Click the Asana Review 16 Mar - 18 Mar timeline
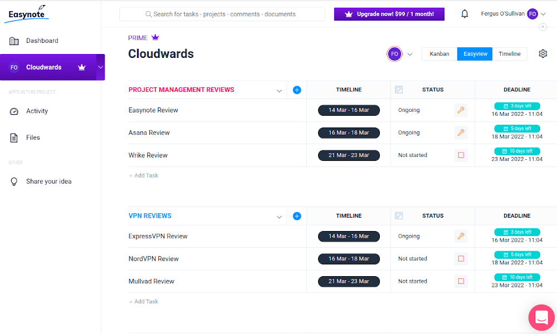 (x=349, y=132)
